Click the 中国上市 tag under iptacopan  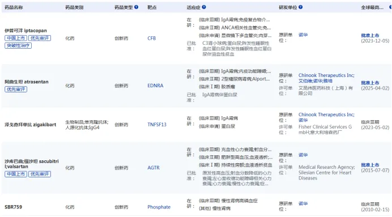coord(16,38)
